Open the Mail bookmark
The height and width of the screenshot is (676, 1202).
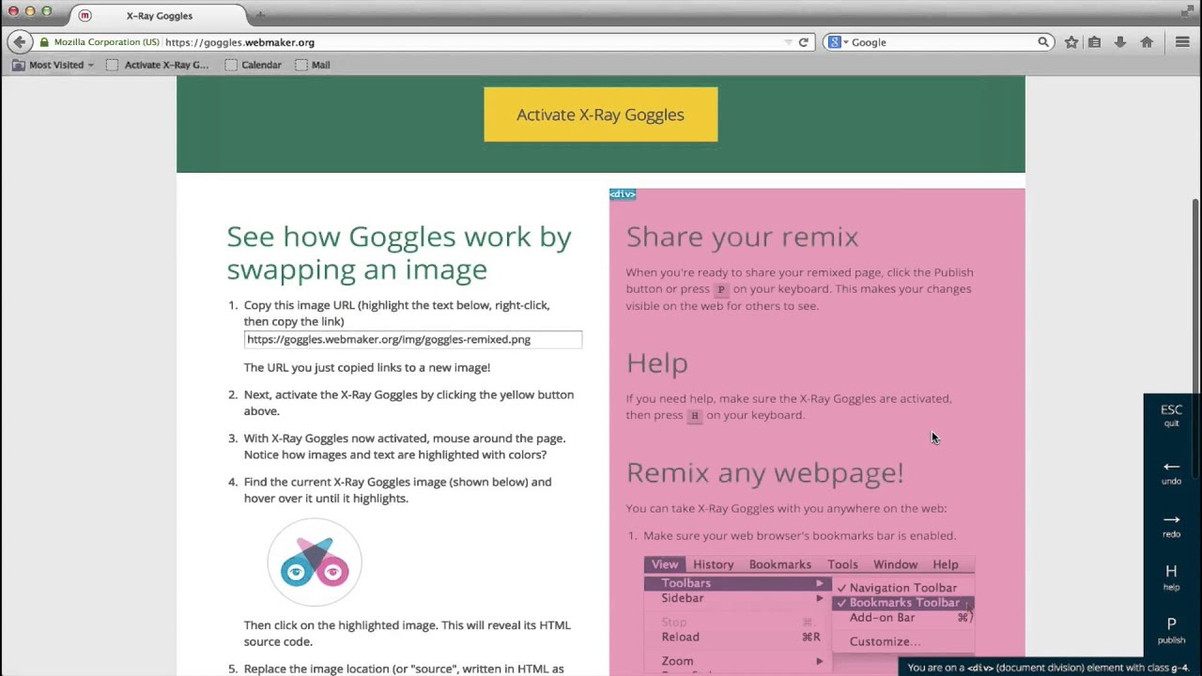point(313,65)
